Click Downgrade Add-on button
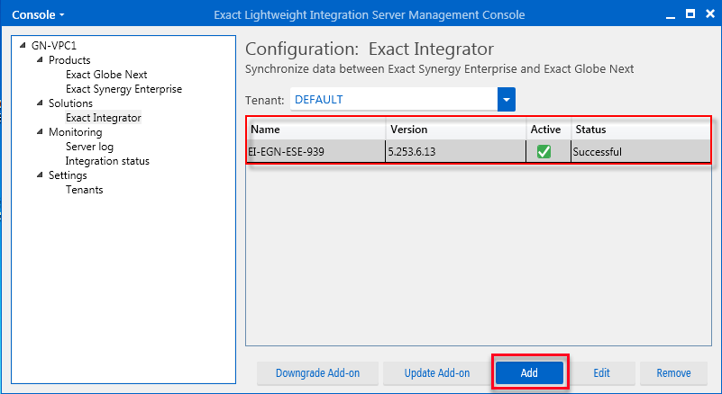The height and width of the screenshot is (394, 722). [317, 372]
